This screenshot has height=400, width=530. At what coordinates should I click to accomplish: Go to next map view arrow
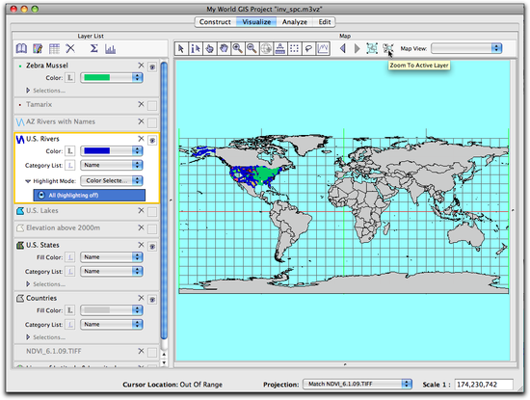point(357,49)
